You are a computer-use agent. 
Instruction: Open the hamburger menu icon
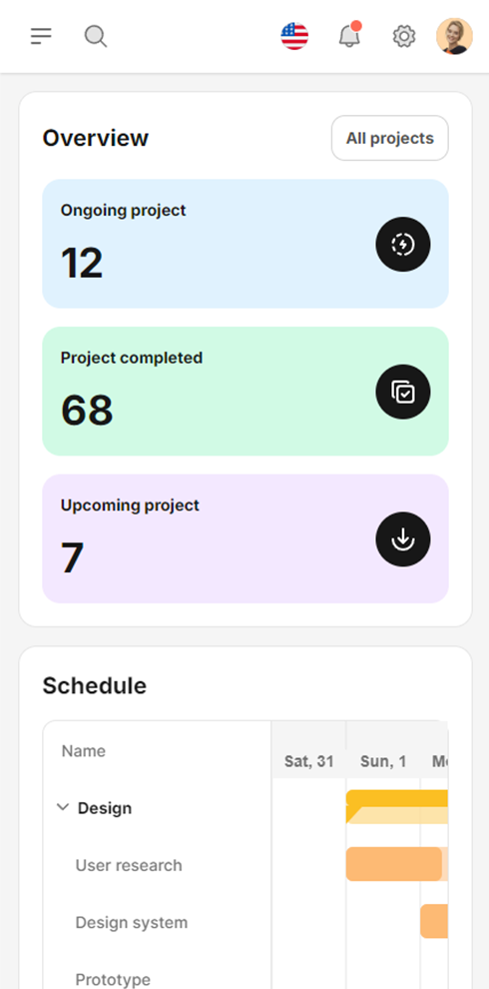(41, 36)
